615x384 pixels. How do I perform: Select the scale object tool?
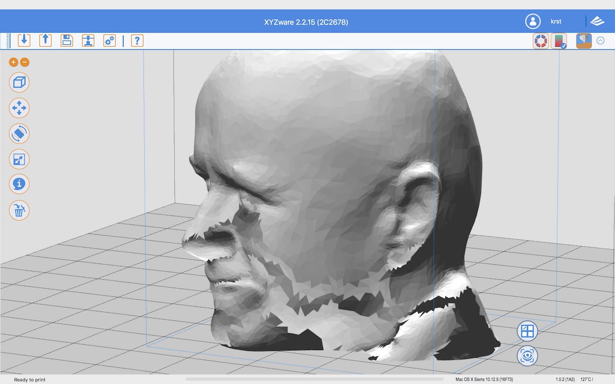pos(19,159)
